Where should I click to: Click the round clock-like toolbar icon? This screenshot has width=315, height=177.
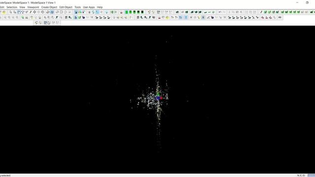(x=43, y=12)
